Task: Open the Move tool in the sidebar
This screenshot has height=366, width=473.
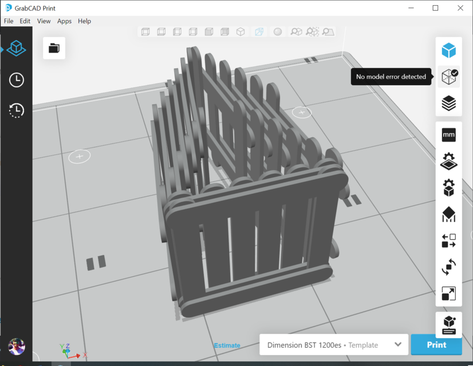Action: tap(449, 241)
